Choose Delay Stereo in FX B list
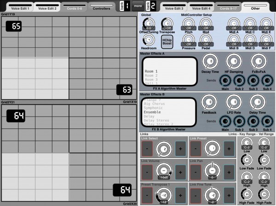This screenshot has width=276, height=206. (x=156, y=121)
